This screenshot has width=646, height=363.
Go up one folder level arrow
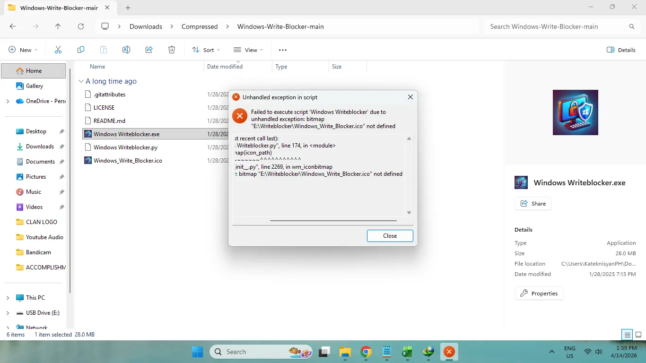point(58,26)
